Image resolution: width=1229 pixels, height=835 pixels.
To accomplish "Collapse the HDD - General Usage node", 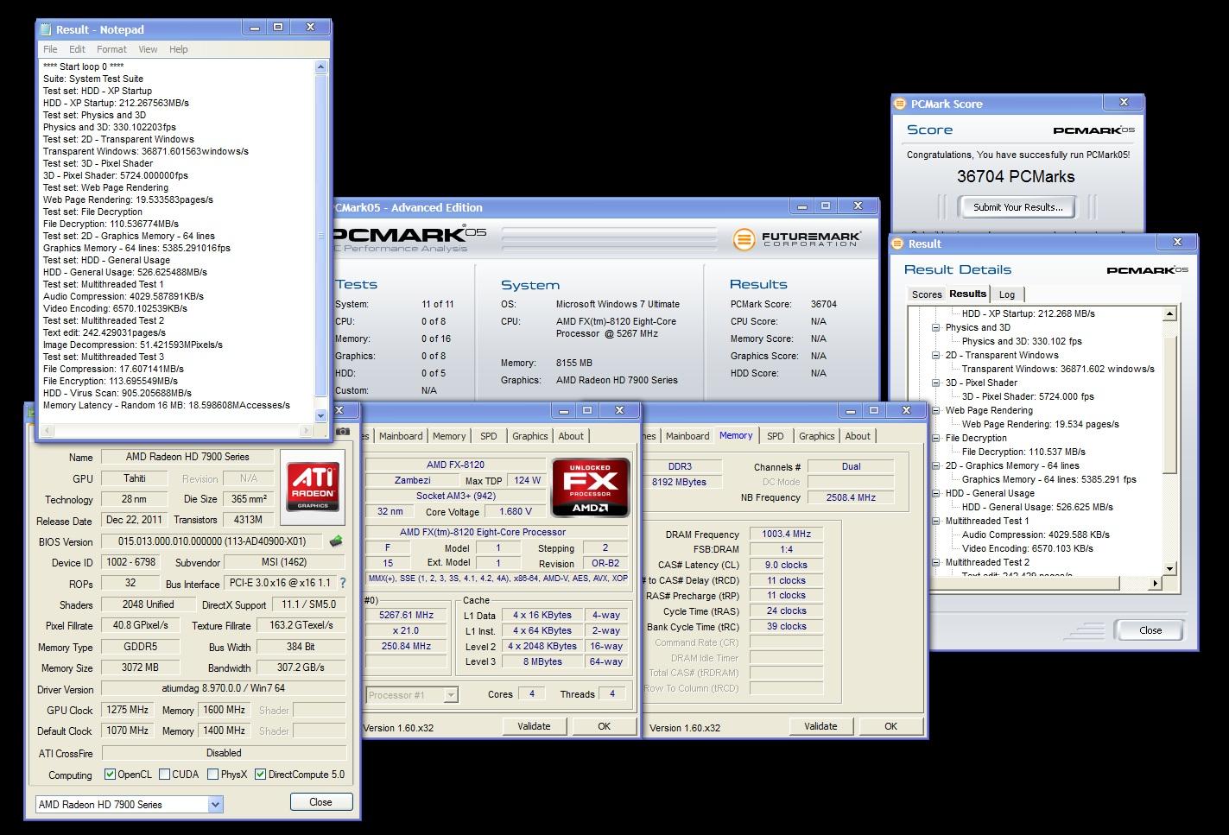I will pos(936,494).
